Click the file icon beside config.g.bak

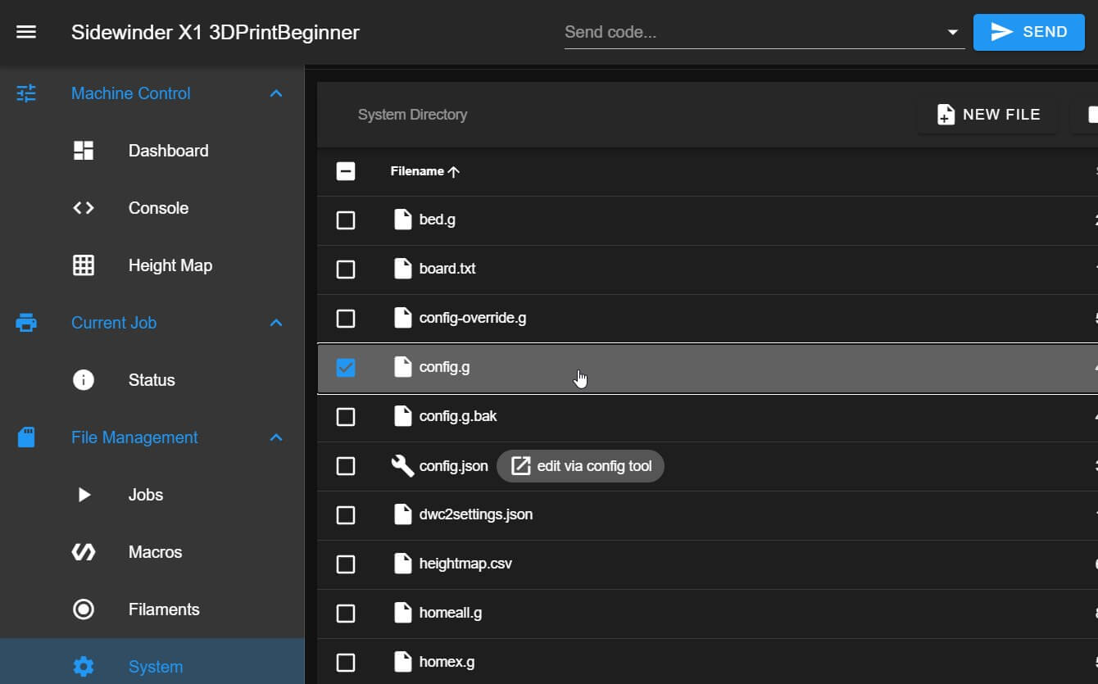click(x=402, y=416)
